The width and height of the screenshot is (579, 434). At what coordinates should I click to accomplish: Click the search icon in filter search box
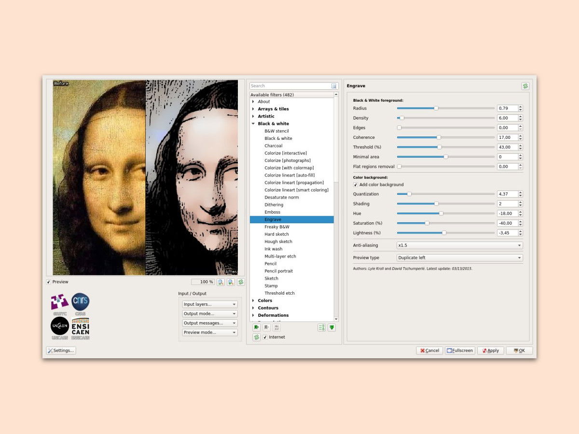click(x=334, y=86)
